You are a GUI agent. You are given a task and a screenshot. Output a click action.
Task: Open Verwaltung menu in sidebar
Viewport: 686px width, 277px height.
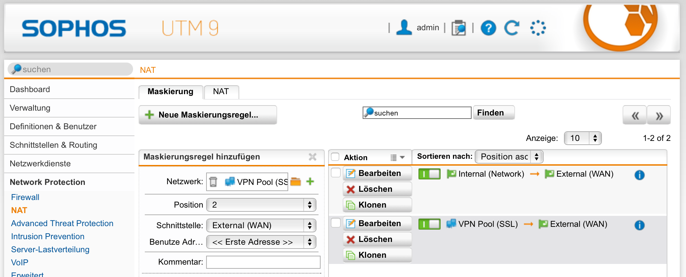point(69,108)
